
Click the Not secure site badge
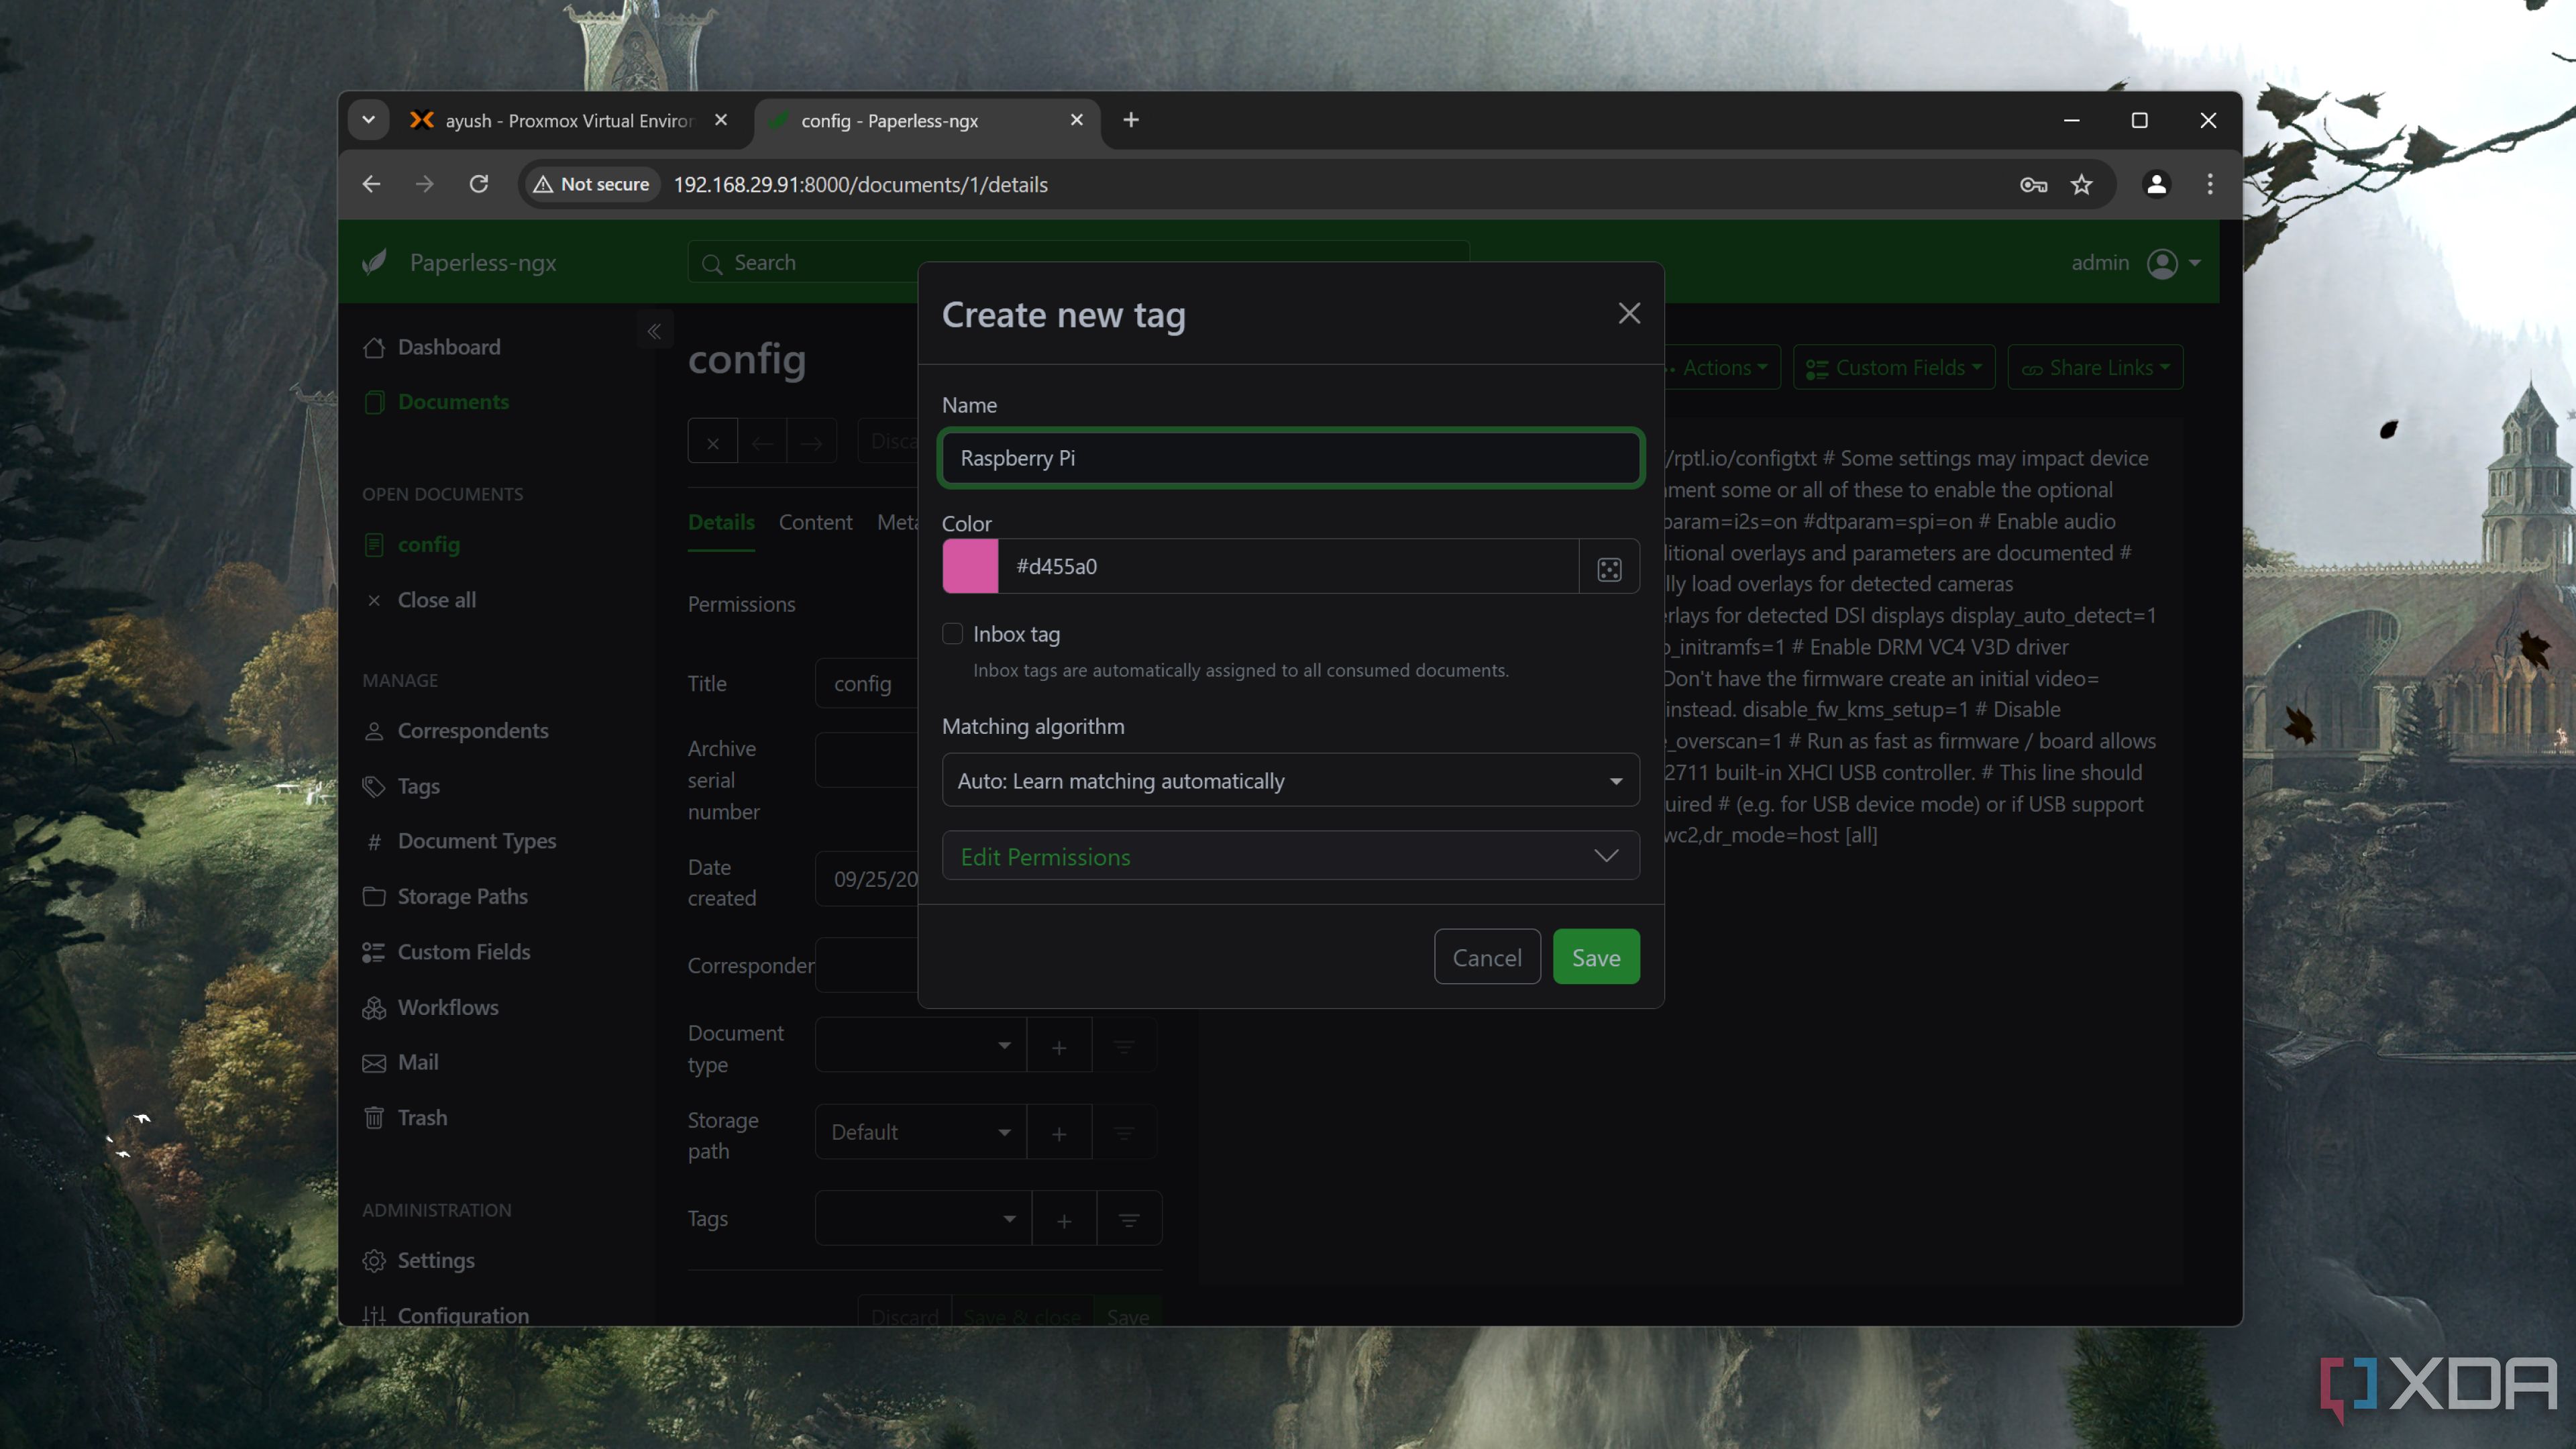(591, 184)
